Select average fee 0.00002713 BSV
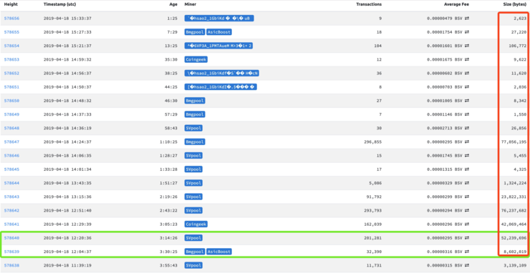530x273 pixels. [444, 128]
